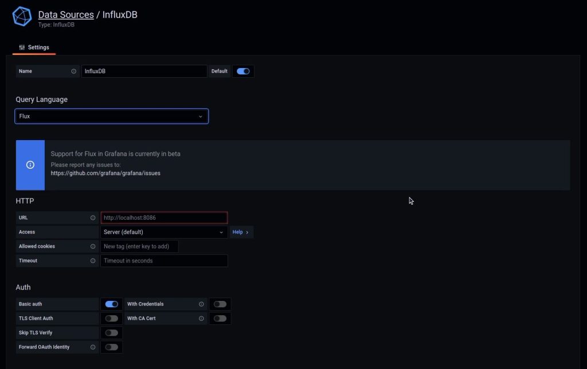This screenshot has height=369, width=587.
Task: Click info icon for Forward OAuth Identity
Action: (93, 347)
